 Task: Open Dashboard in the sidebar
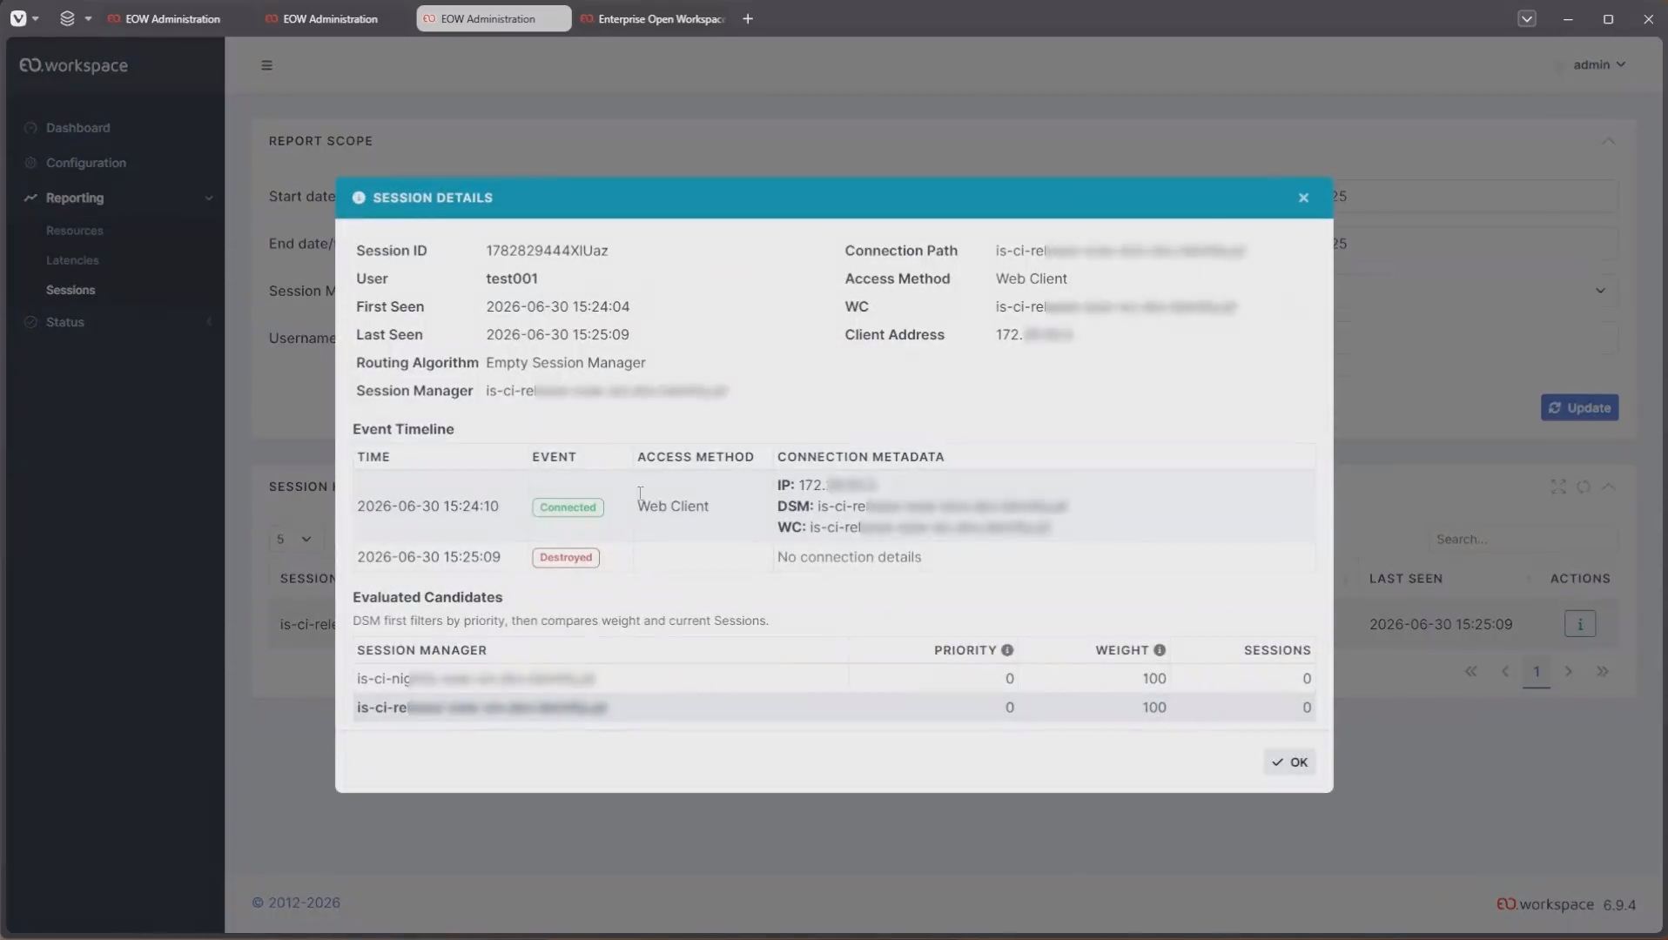(77, 128)
